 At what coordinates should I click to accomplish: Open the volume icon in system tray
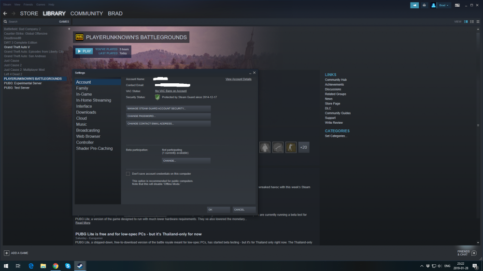[440, 266]
